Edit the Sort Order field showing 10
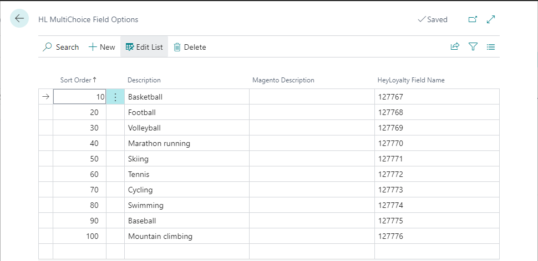Viewport: 538px width, 261px height. pyautogui.click(x=80, y=97)
